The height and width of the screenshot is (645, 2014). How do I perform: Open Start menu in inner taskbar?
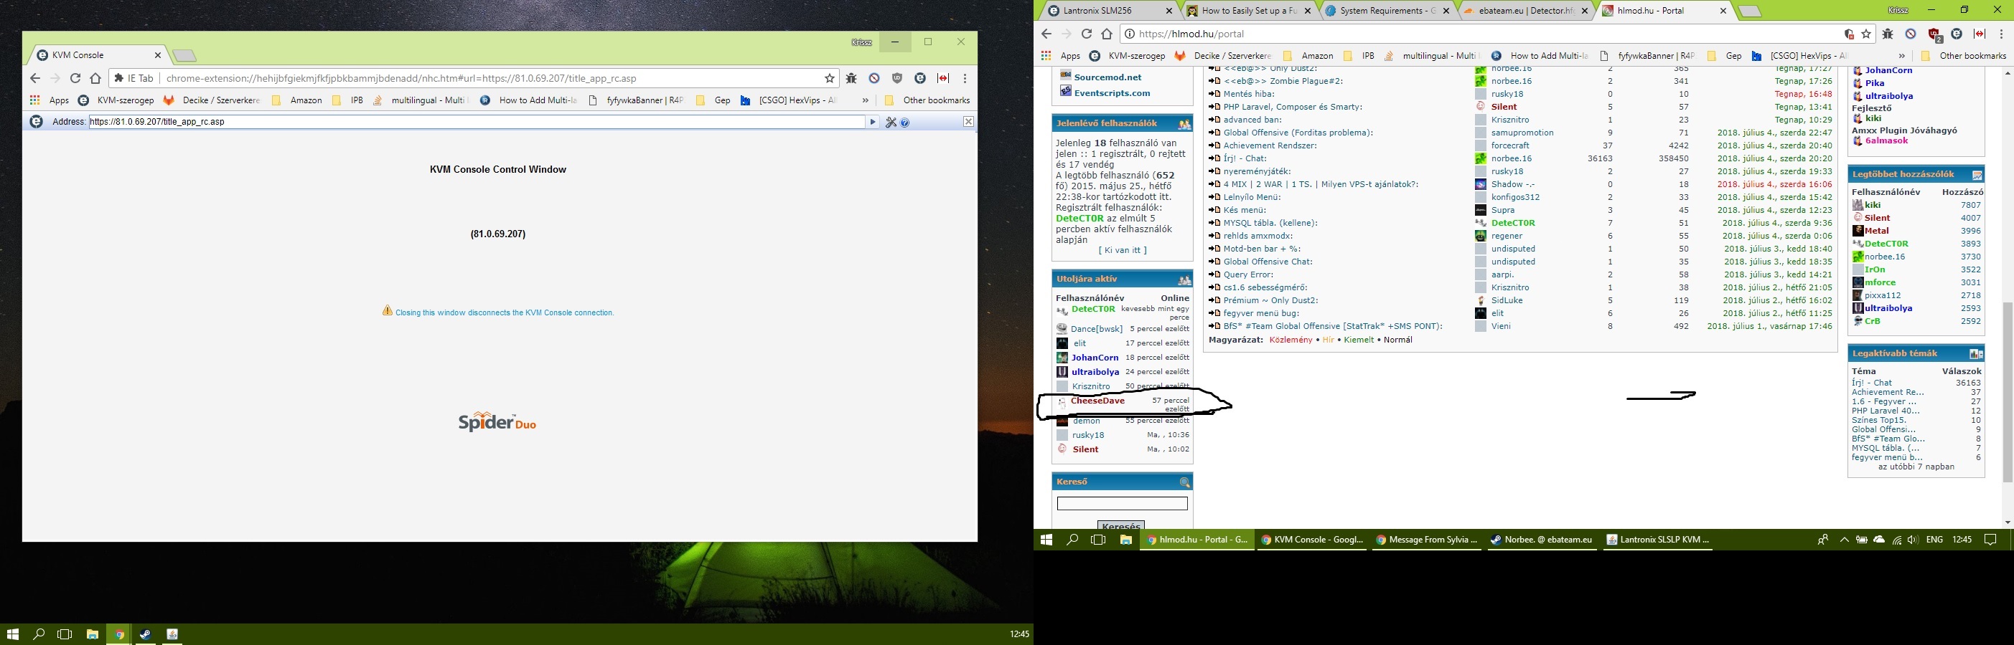(1046, 540)
